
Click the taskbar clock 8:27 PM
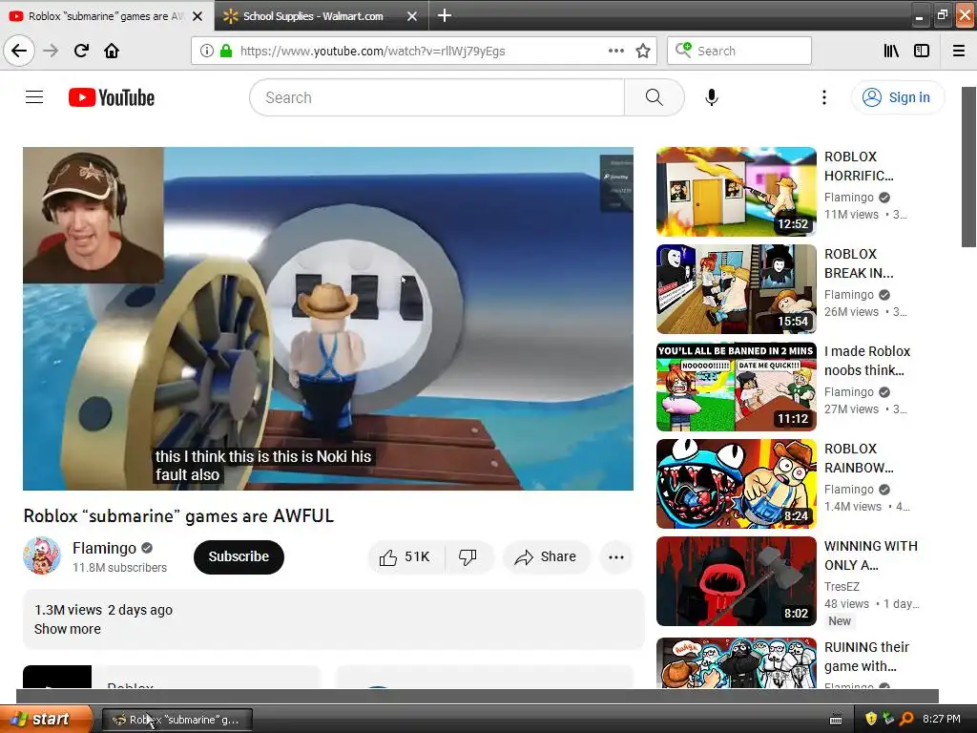click(x=941, y=719)
